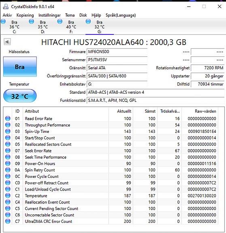
Task: Click the blue status orb for drive G:
Action: pos(88,21)
